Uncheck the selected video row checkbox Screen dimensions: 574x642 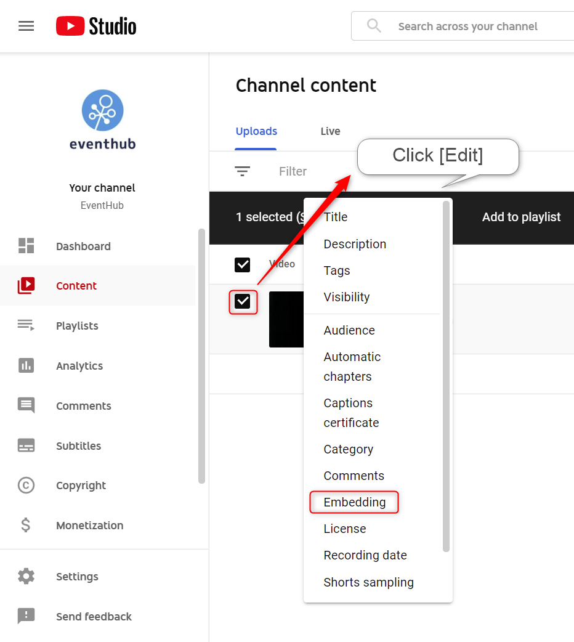click(243, 302)
